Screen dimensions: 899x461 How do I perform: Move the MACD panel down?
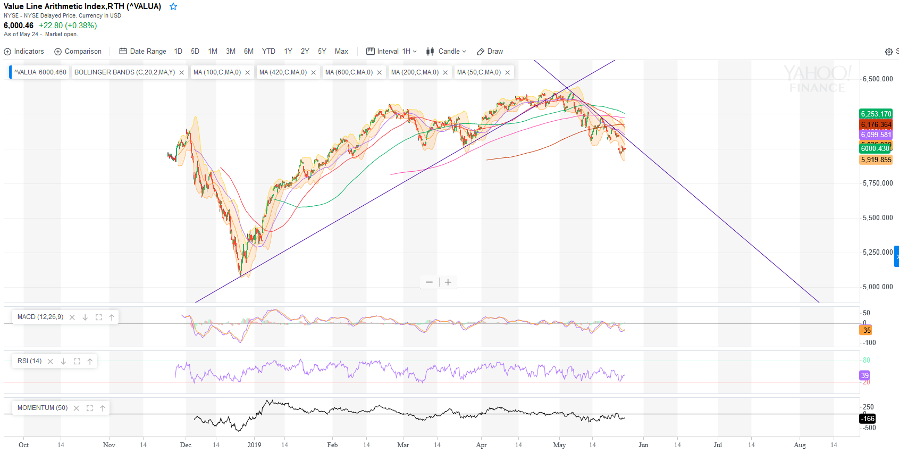85,317
